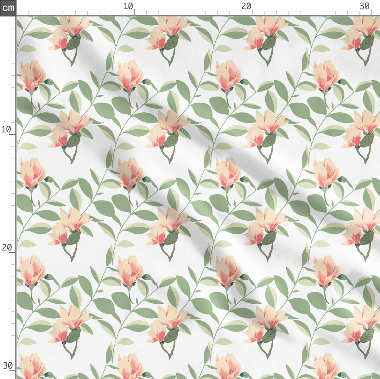The image size is (380, 379).
Task: Click the 10 mark on top ruler
Action: click(x=128, y=6)
